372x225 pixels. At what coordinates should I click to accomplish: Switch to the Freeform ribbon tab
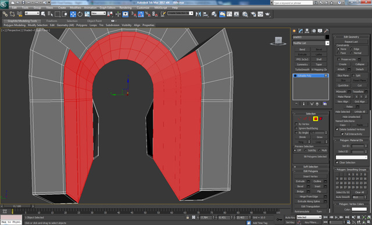click(x=52, y=21)
